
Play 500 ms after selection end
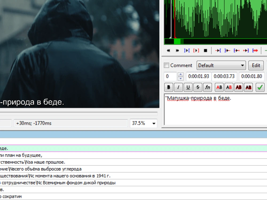click(x=227, y=50)
